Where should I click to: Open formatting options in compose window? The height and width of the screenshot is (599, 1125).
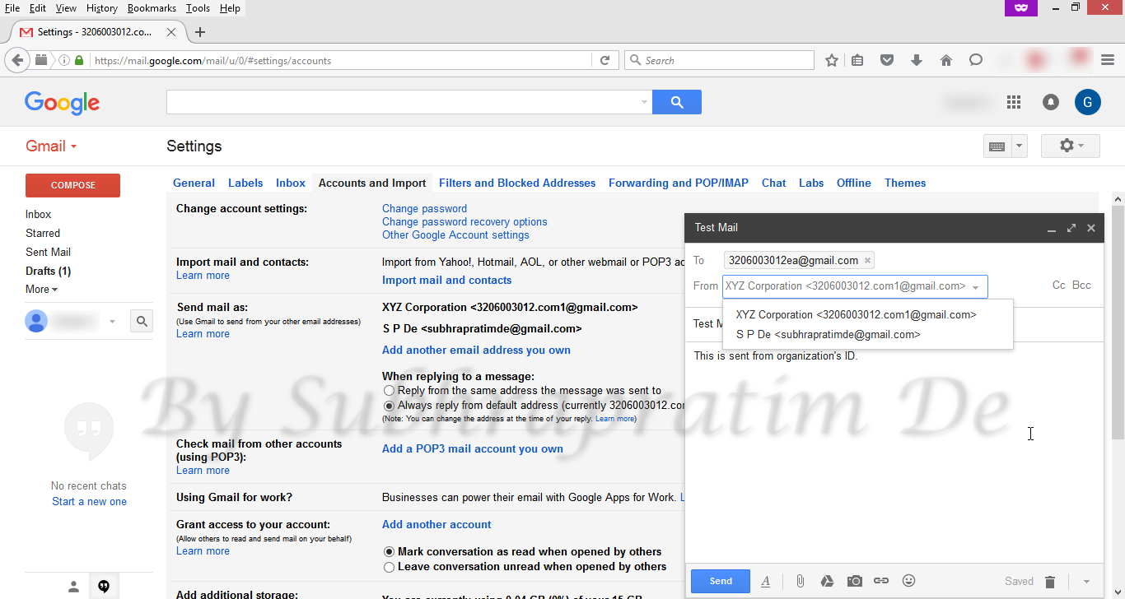coord(766,582)
